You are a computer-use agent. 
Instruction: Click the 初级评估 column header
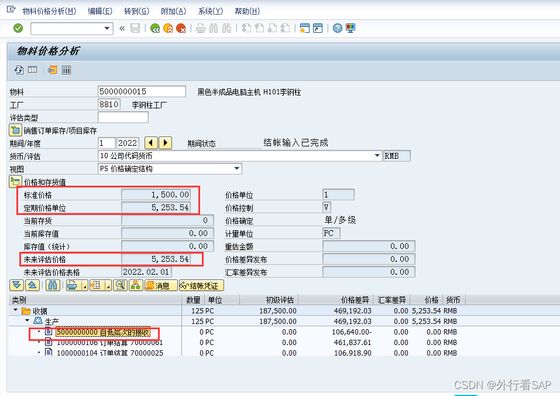pyautogui.click(x=269, y=299)
